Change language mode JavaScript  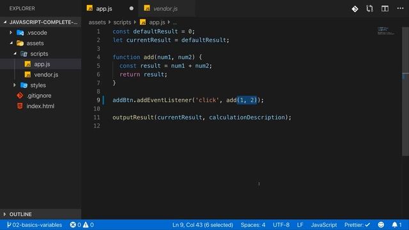point(324,224)
